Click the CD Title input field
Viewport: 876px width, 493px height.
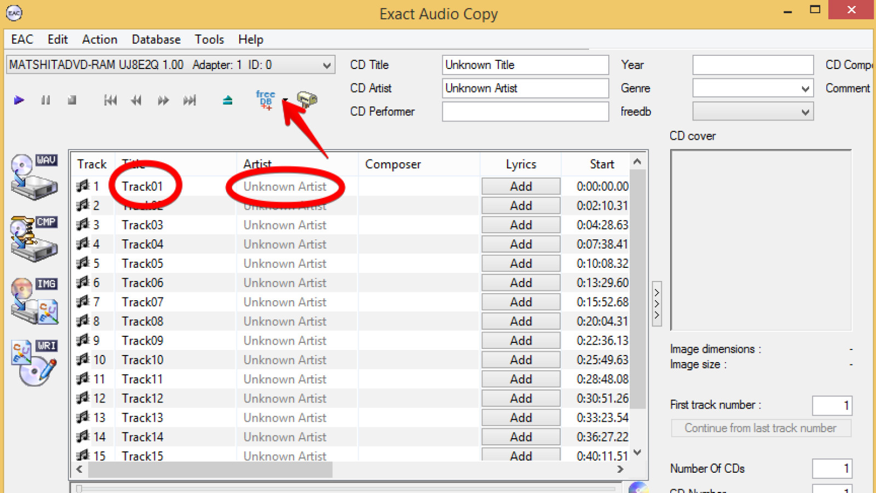(525, 65)
